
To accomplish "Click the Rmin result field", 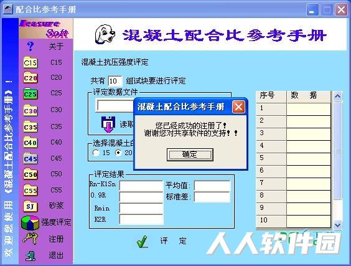I will click(x=141, y=209).
